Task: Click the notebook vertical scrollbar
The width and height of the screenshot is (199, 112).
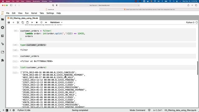Action: 198,68
